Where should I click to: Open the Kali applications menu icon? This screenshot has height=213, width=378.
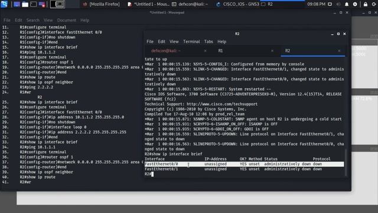(x=4, y=4)
